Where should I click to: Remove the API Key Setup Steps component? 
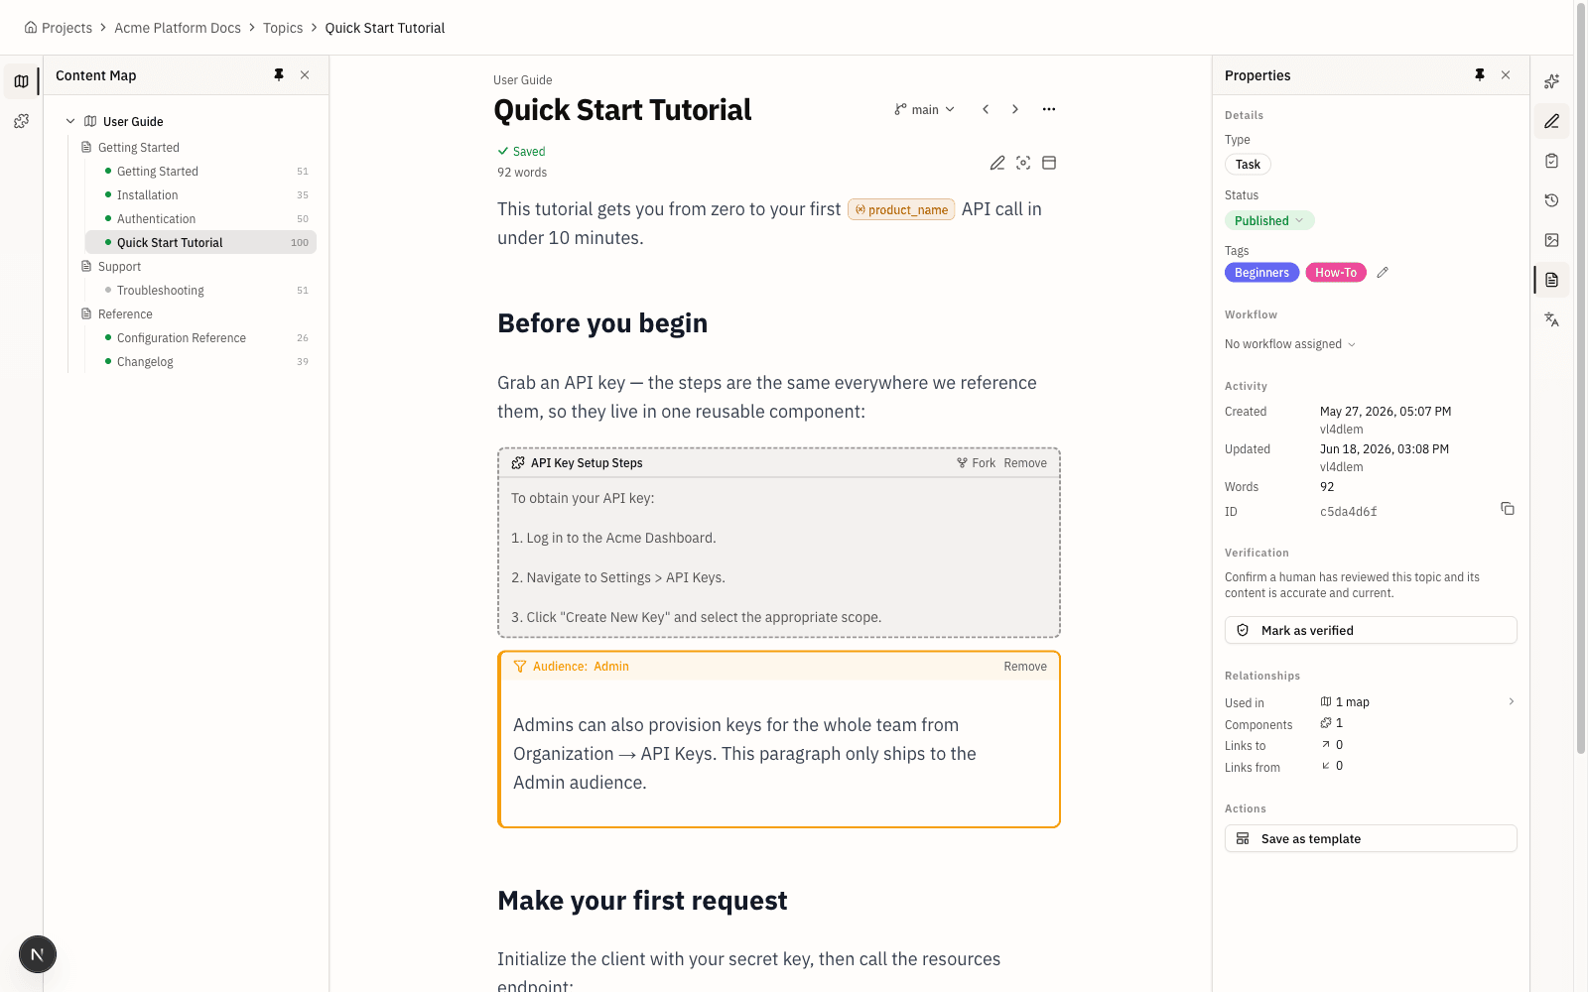pyautogui.click(x=1025, y=463)
